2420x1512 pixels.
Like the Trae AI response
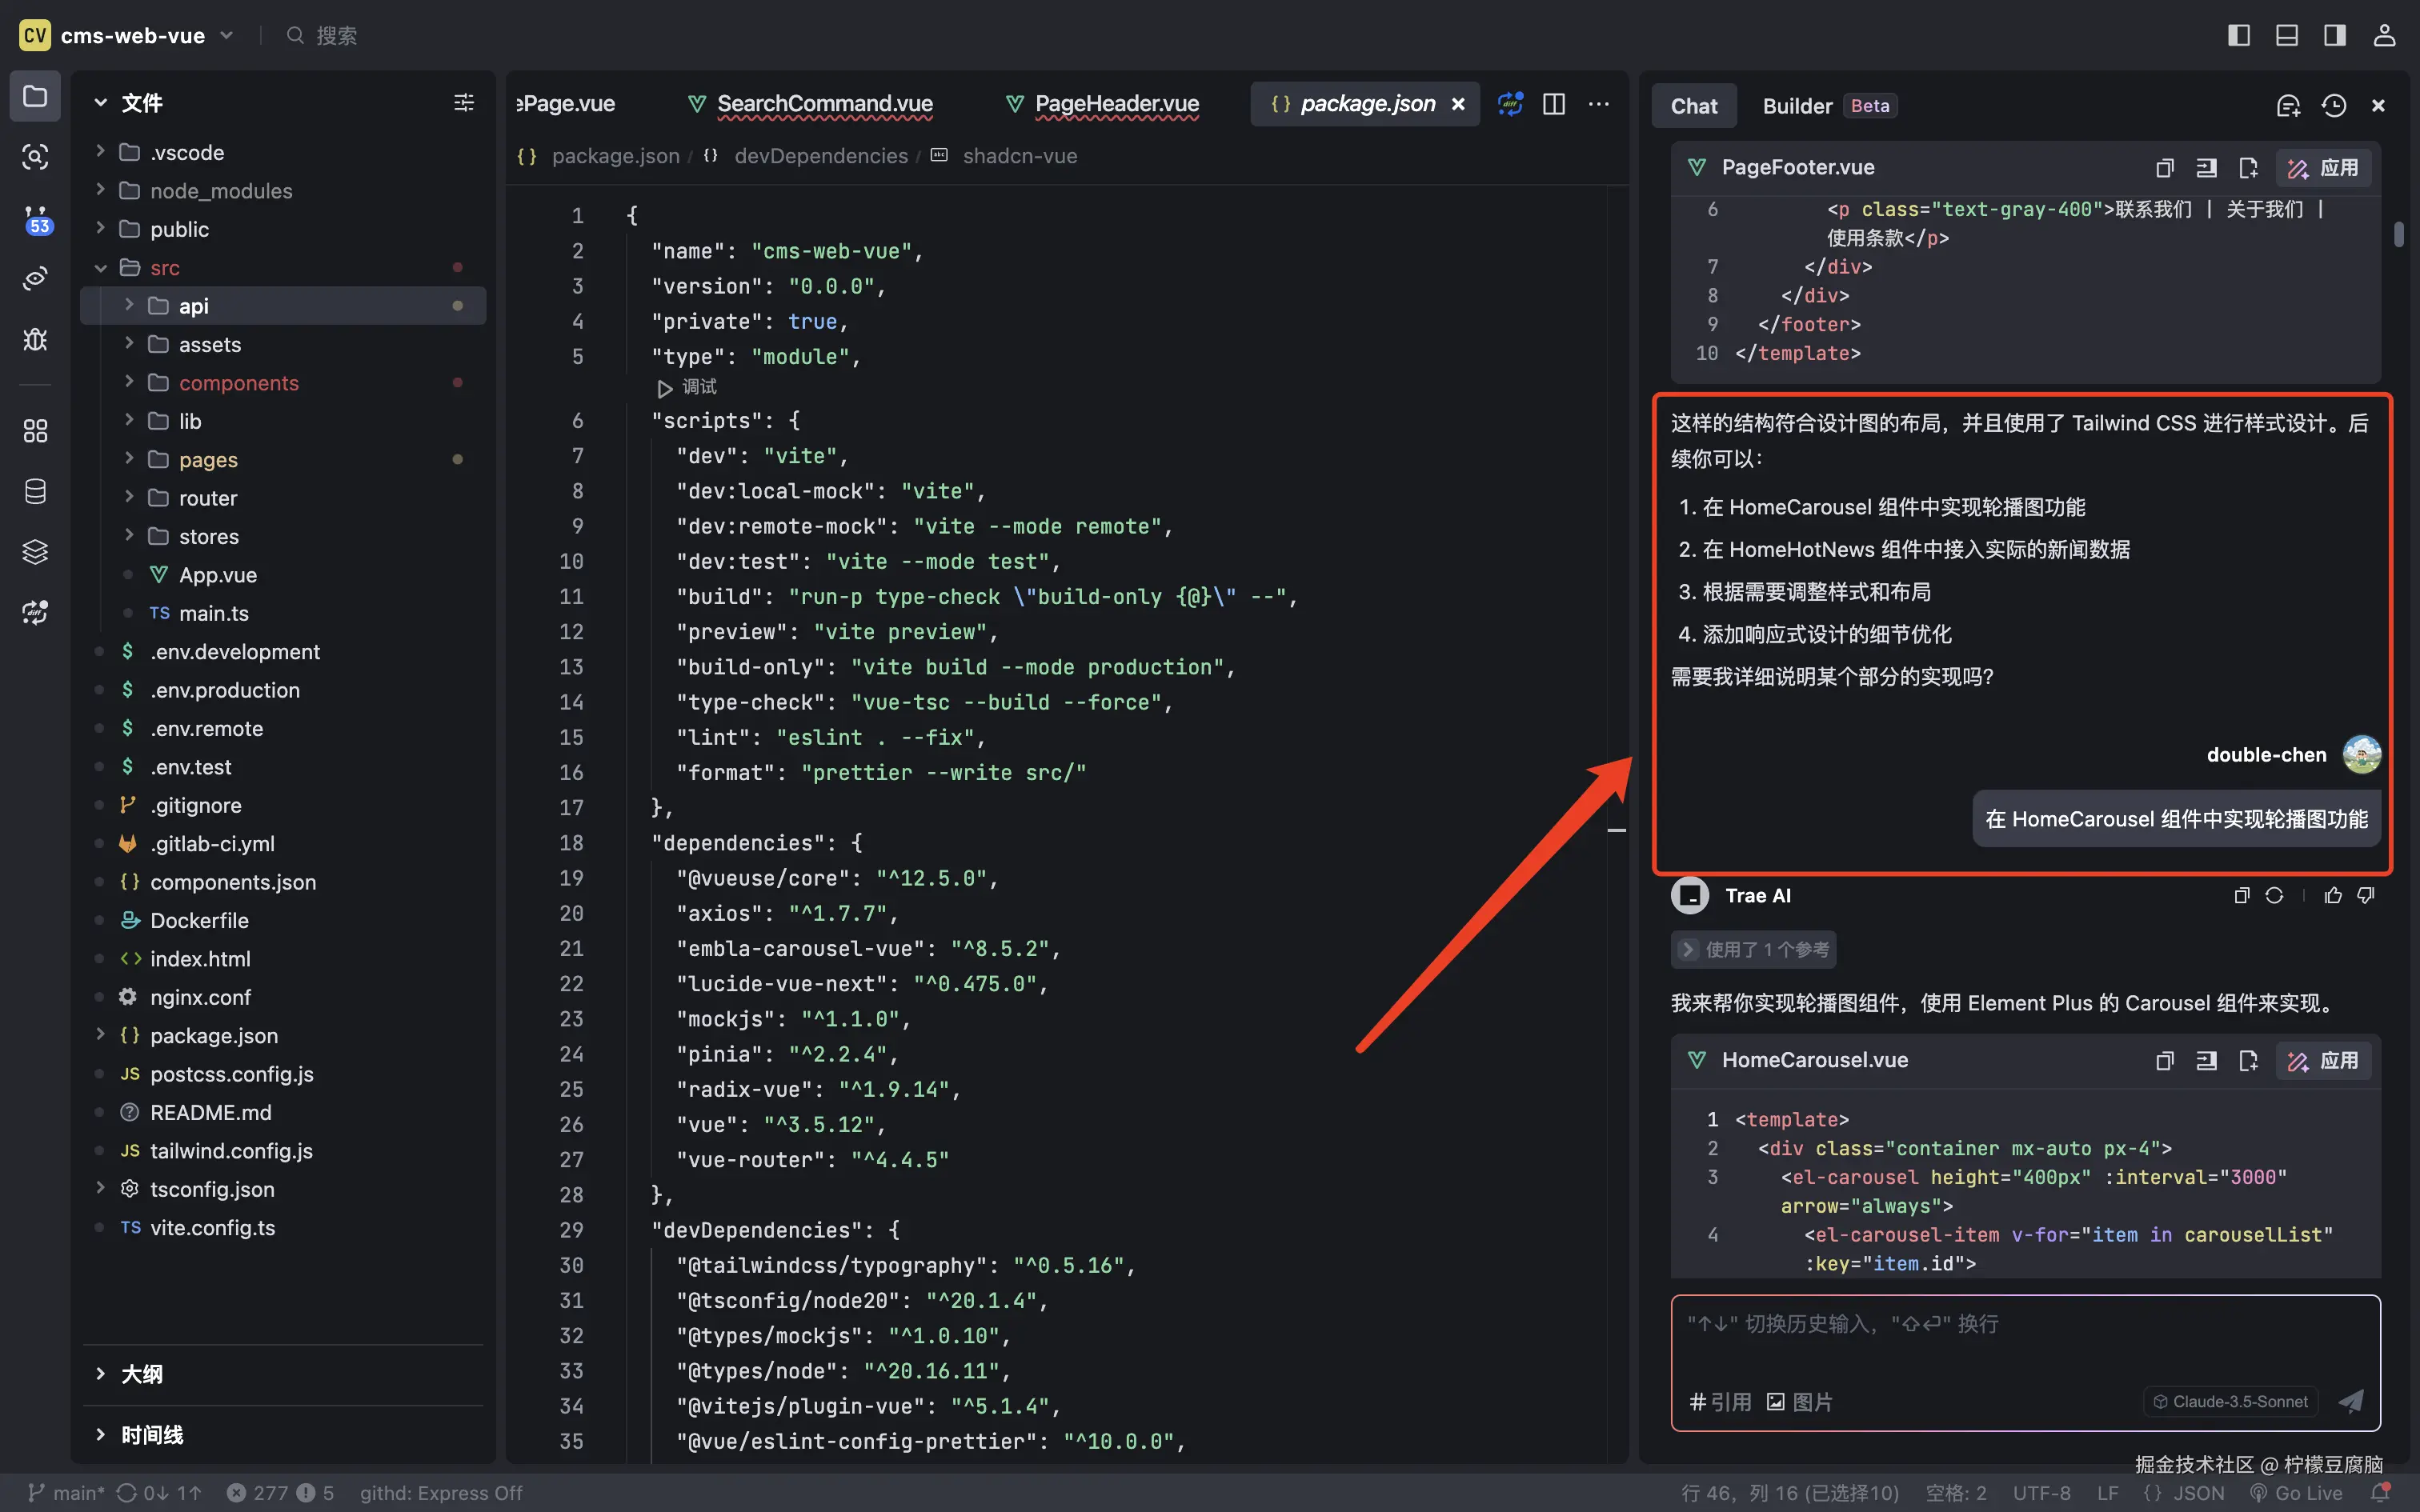[2333, 895]
